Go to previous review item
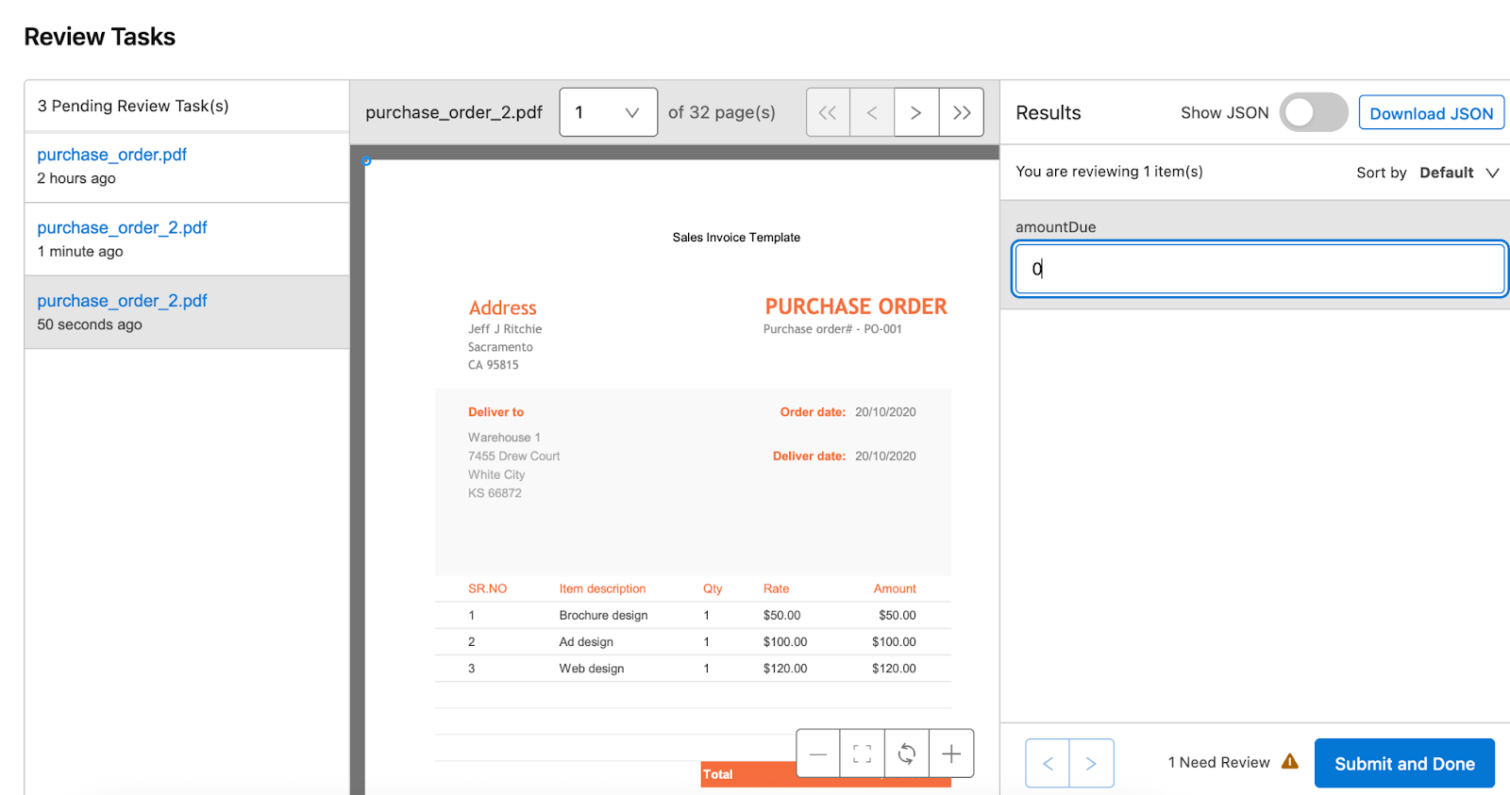 [x=1048, y=763]
